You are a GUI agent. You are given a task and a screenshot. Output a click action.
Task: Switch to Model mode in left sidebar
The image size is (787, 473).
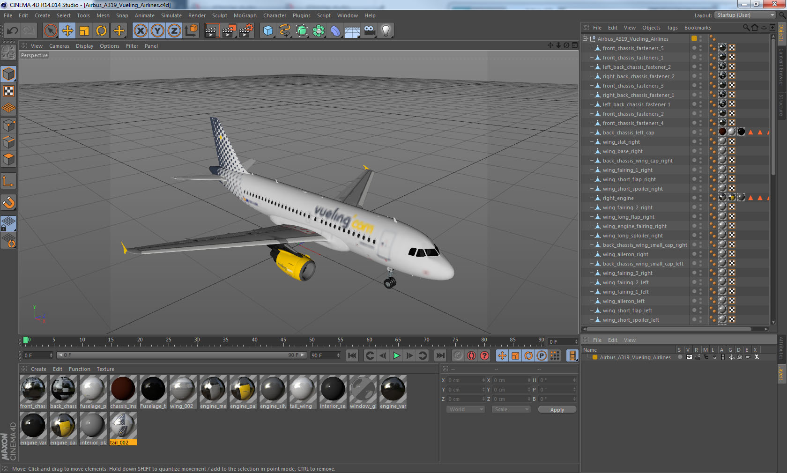(x=9, y=74)
